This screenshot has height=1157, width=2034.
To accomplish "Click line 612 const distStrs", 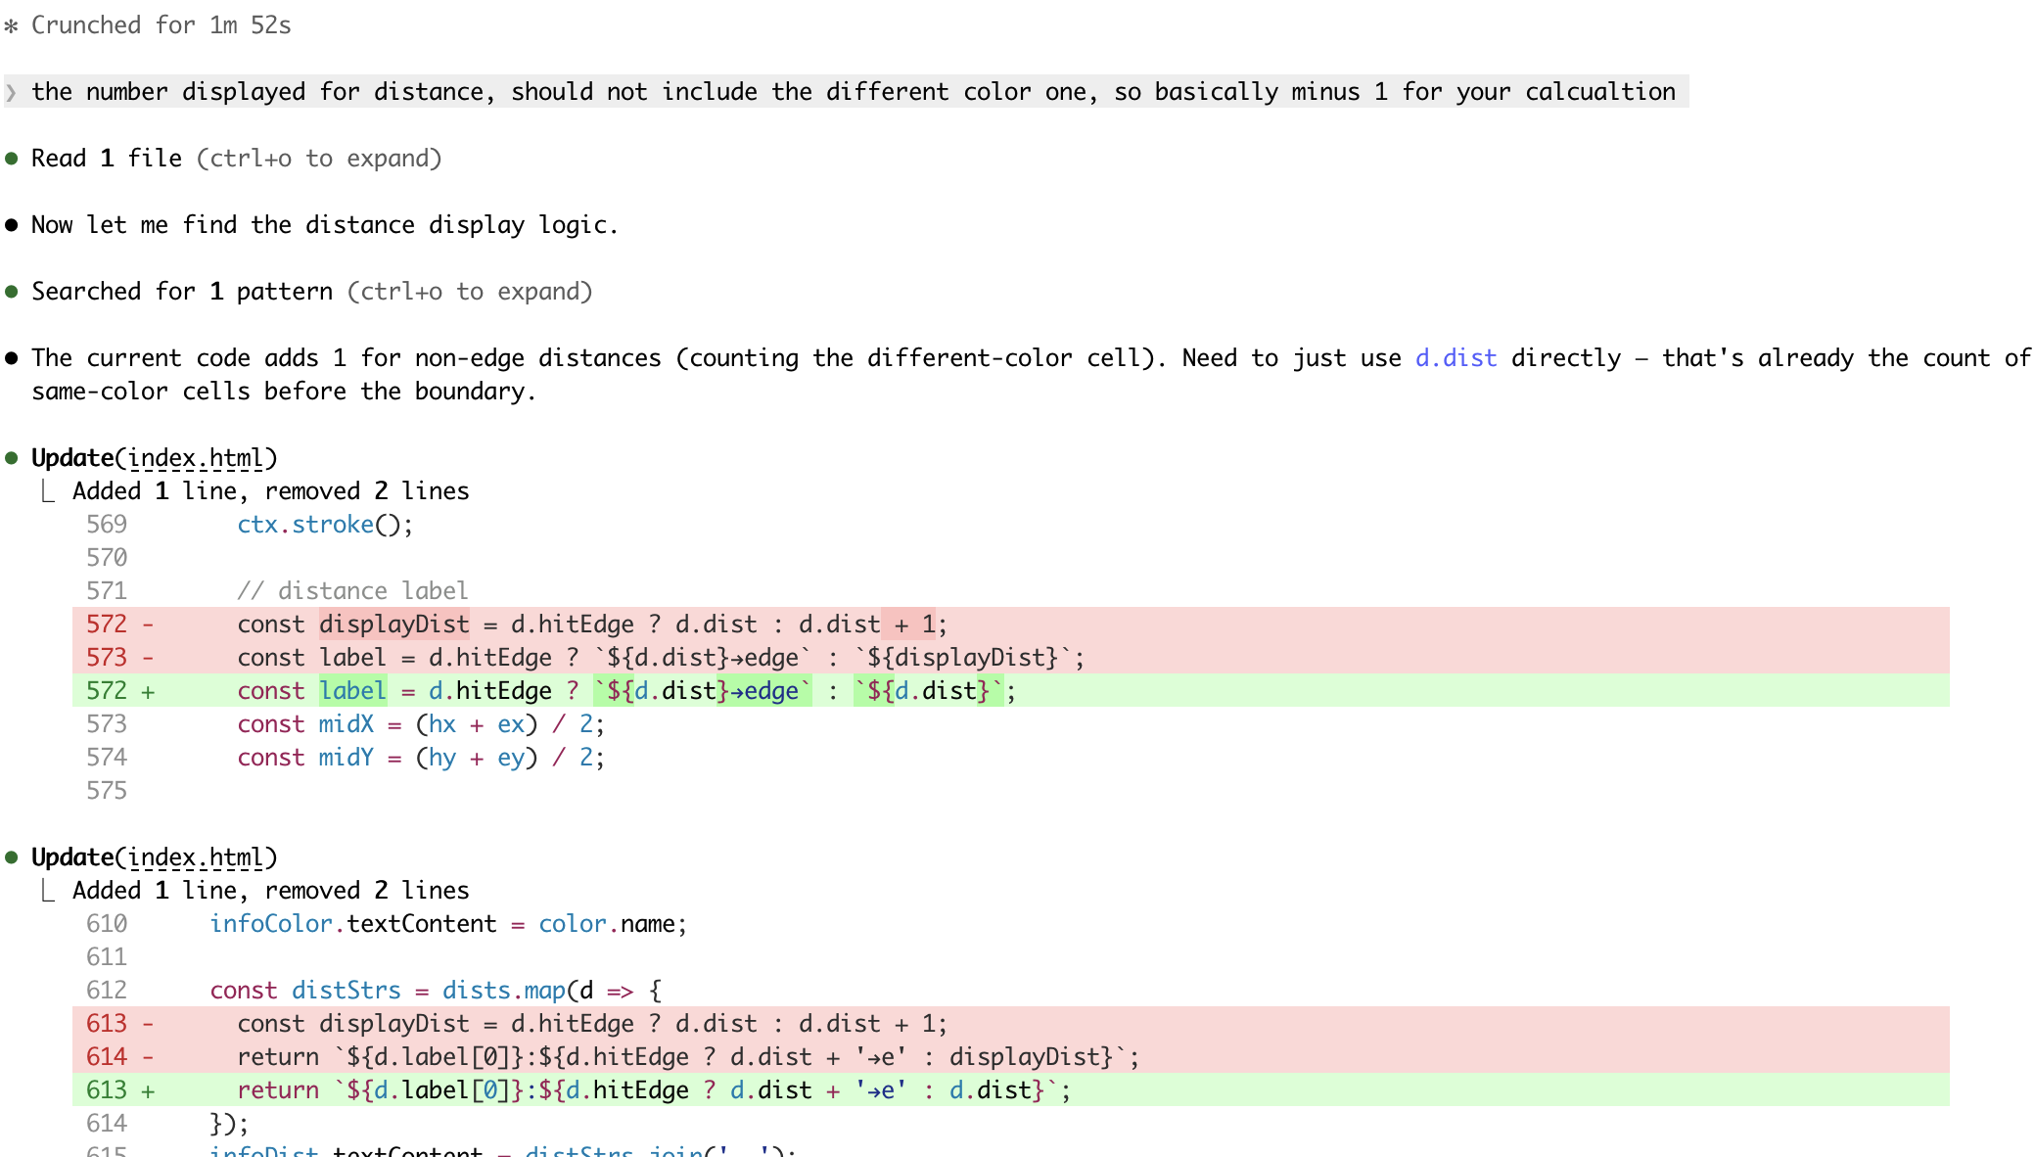I will tap(436, 991).
